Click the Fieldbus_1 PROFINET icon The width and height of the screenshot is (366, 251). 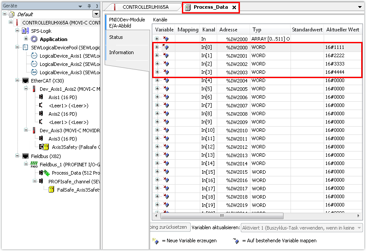pyautogui.click(x=34, y=164)
